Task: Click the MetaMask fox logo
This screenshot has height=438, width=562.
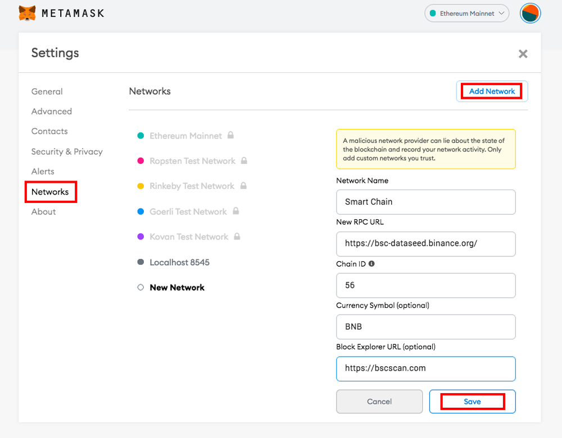Action: pos(27,13)
